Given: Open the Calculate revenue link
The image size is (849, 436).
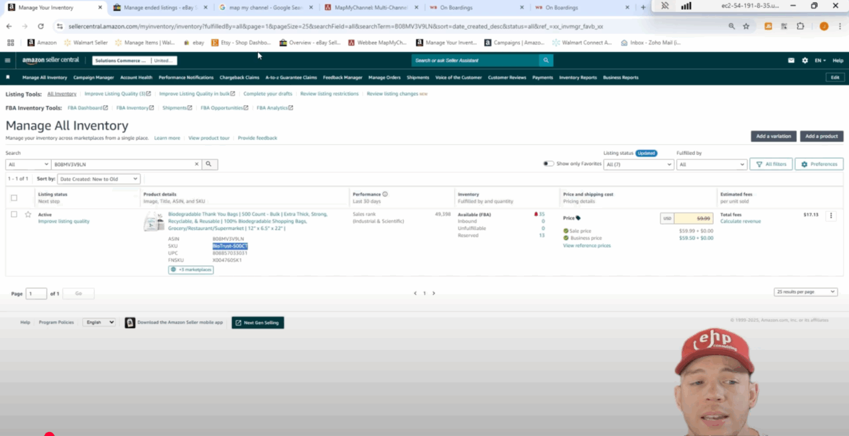Looking at the screenshot, I should click(740, 221).
